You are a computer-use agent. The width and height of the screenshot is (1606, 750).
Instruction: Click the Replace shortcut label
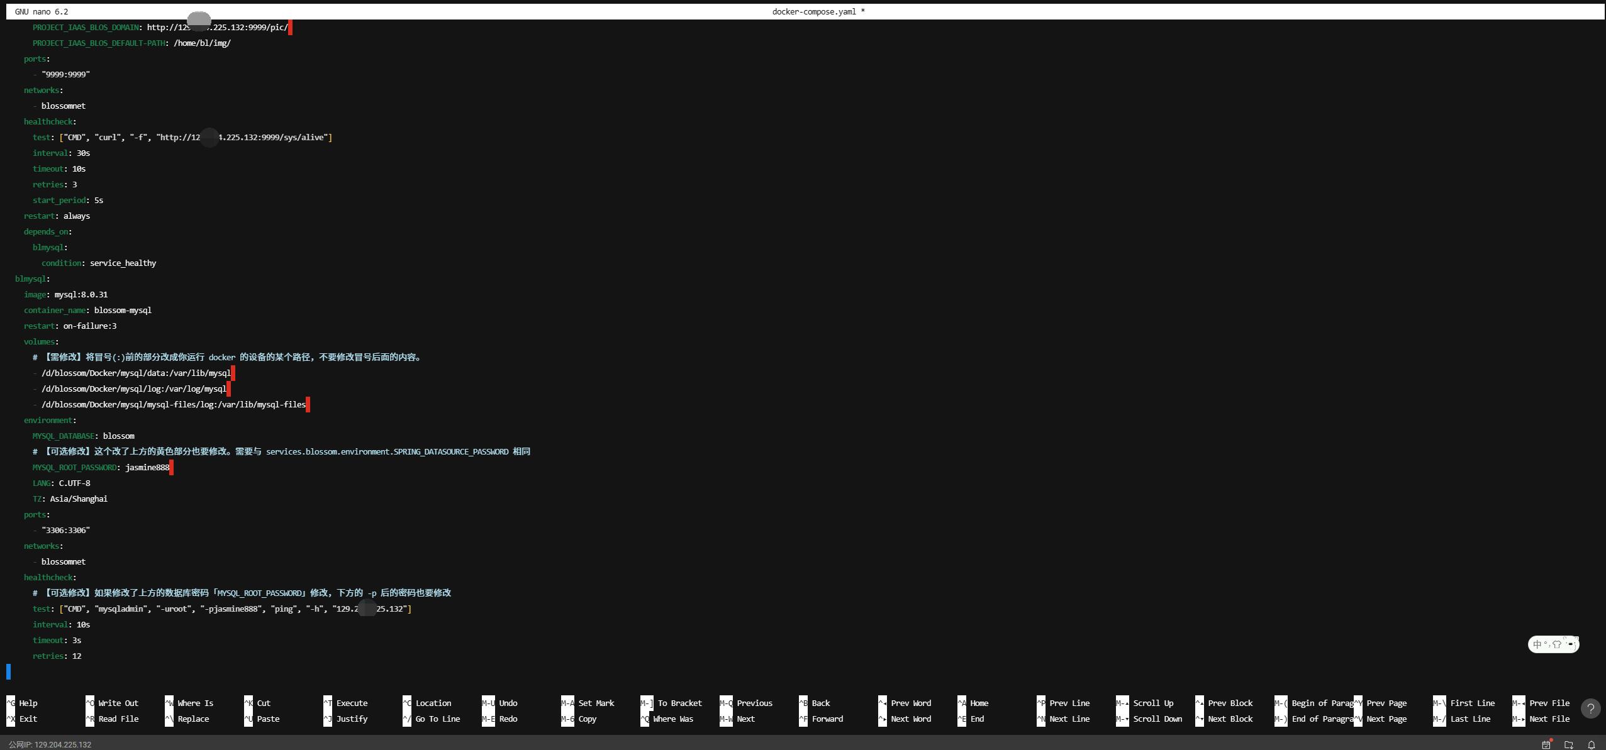[193, 719]
